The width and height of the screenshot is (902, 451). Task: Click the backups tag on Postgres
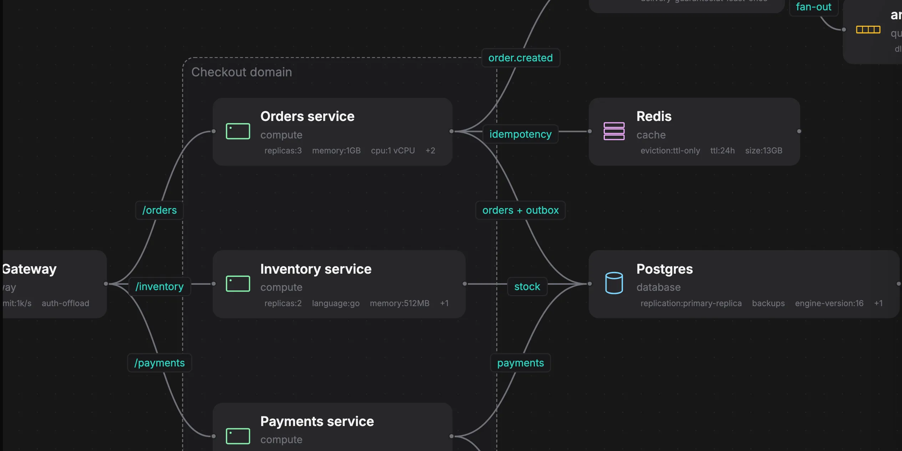pyautogui.click(x=768, y=303)
